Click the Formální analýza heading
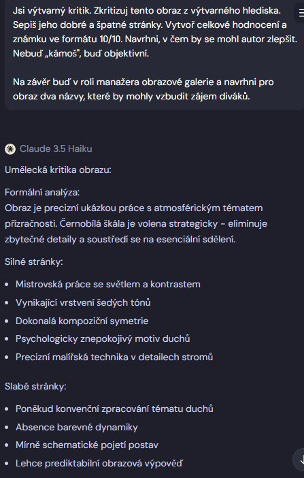Viewport: 304px width, 478px height. pos(42,193)
